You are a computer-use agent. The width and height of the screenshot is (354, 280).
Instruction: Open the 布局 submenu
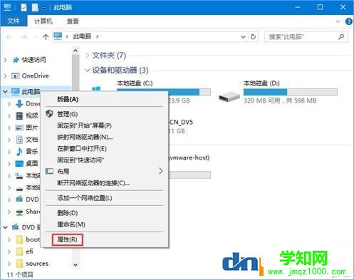click(105, 171)
